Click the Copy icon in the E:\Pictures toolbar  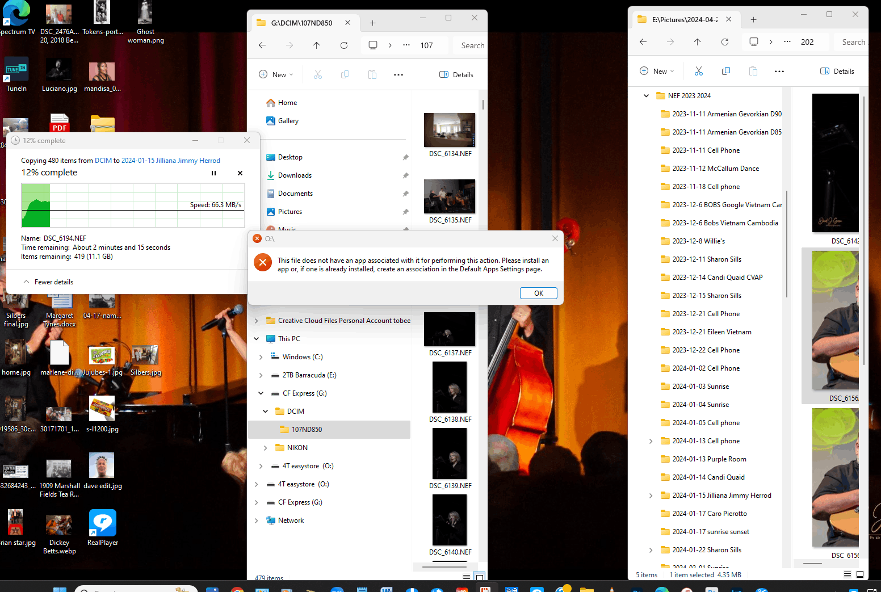click(726, 72)
